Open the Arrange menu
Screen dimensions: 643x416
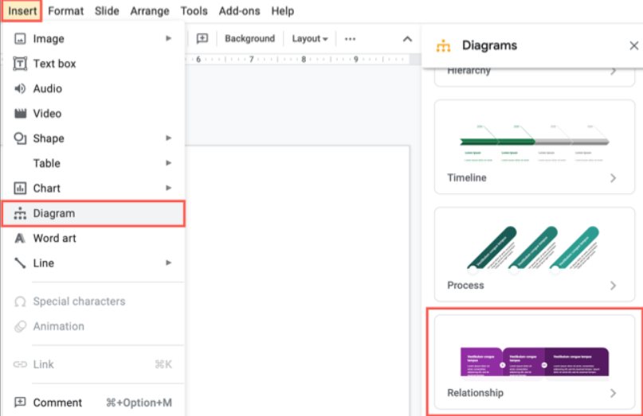click(150, 11)
